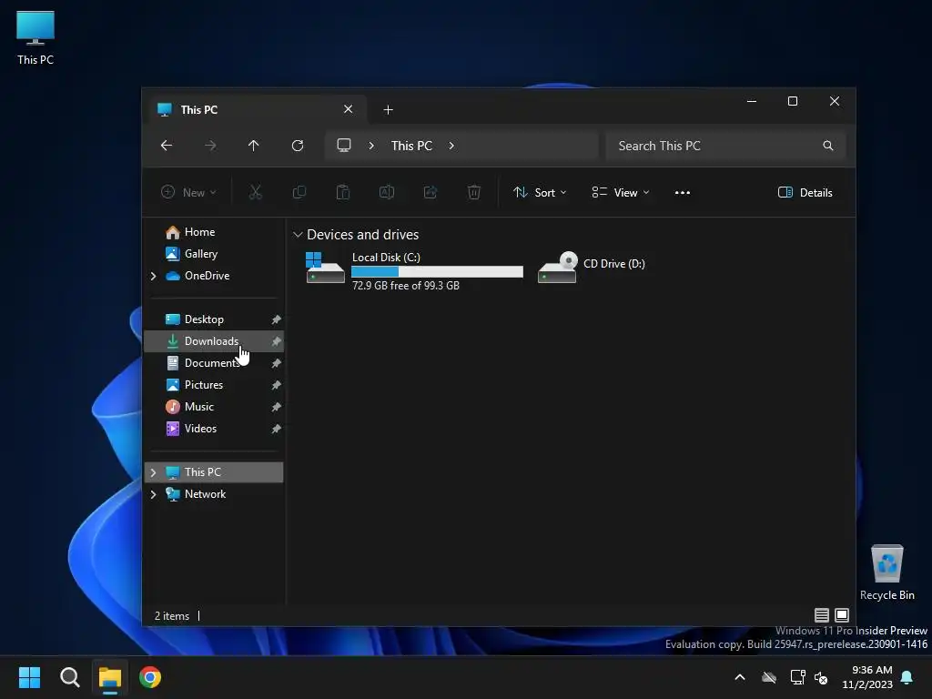932x699 pixels.
Task: Open the Windows Start menu
Action: 29,677
